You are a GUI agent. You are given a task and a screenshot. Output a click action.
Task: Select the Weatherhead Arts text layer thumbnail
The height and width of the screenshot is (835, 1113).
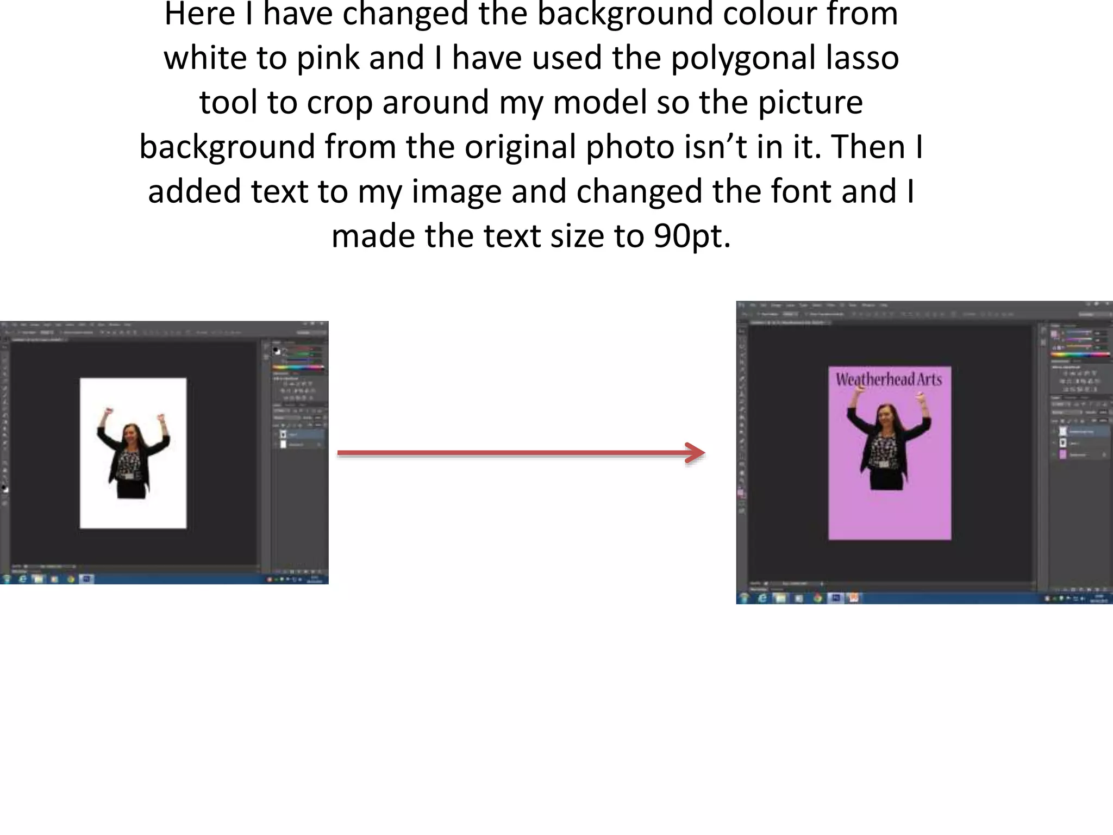[x=1063, y=431]
